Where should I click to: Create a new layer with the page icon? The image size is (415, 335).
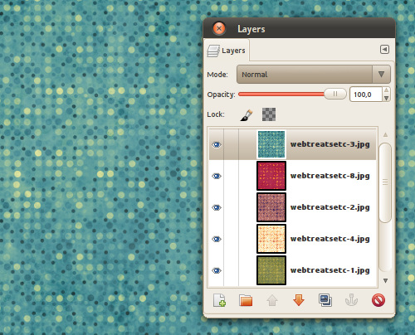(x=219, y=300)
